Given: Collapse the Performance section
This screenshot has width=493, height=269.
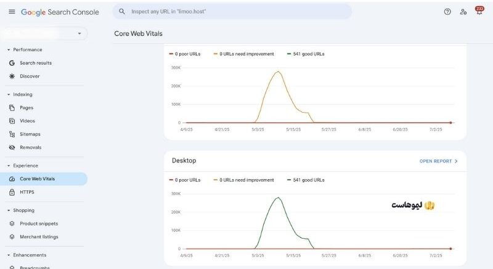Looking at the screenshot, I should tap(9, 50).
